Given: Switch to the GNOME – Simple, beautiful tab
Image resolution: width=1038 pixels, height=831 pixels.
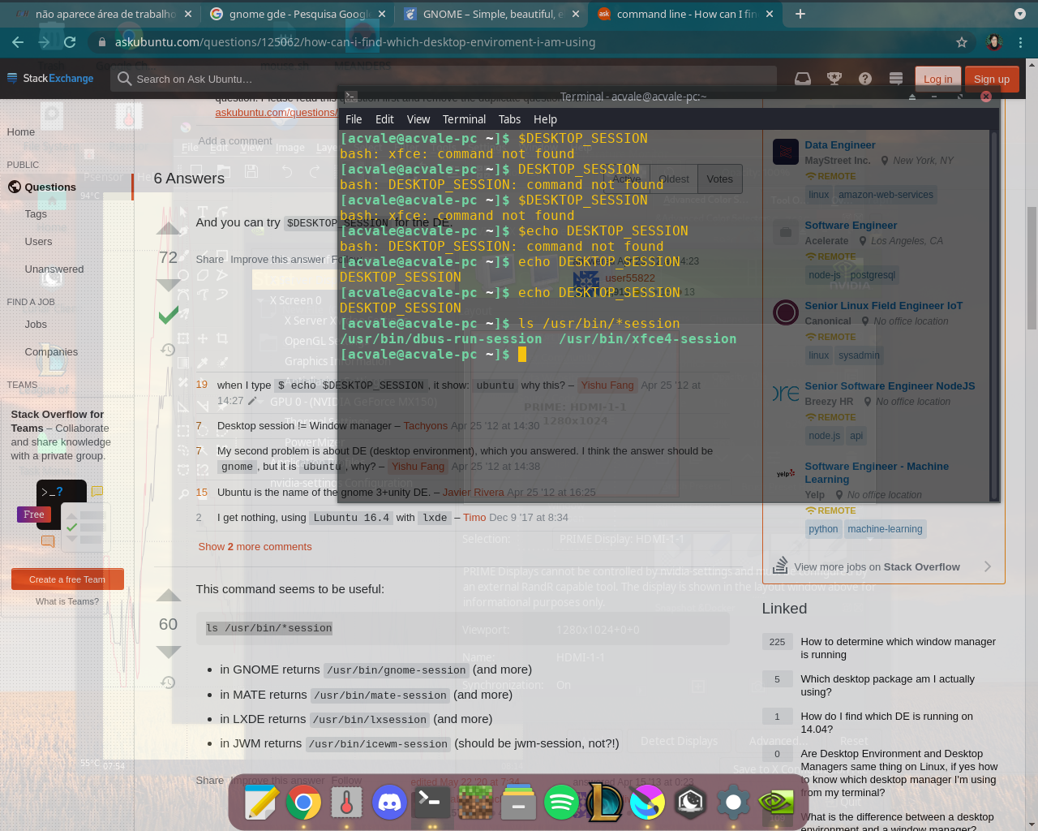Looking at the screenshot, I should [x=491, y=14].
